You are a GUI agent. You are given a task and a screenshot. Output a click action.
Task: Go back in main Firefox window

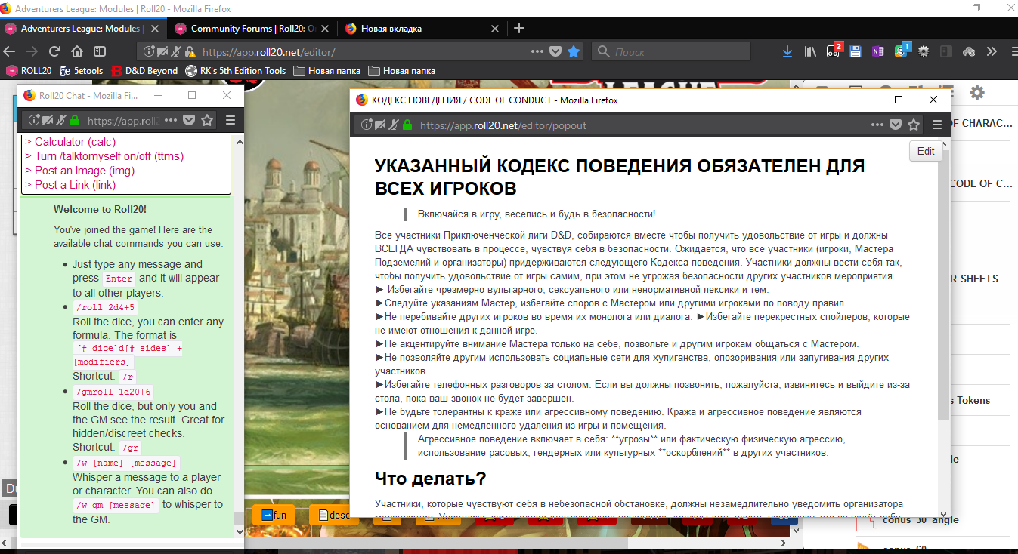point(9,51)
